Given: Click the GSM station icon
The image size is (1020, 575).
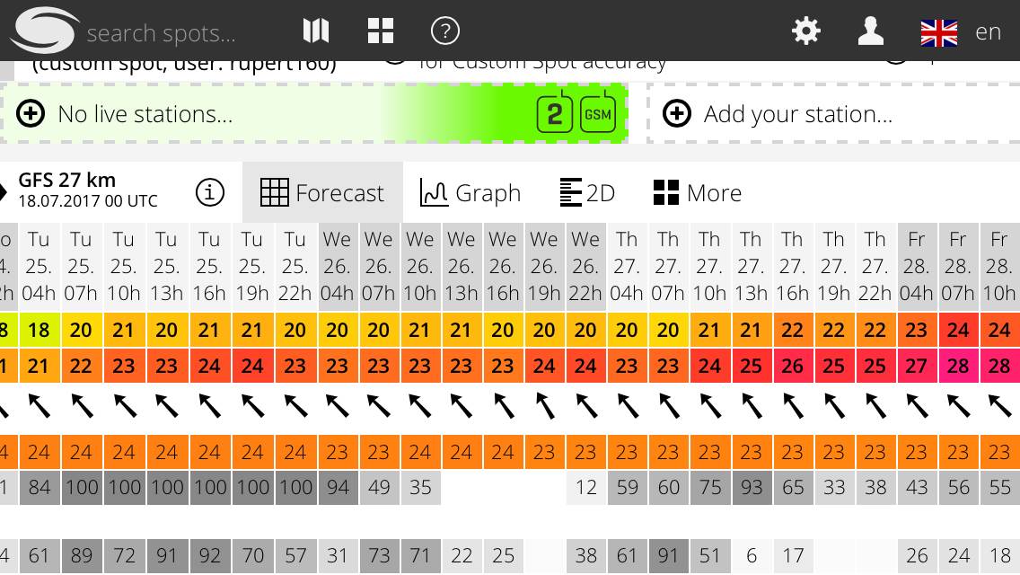Looking at the screenshot, I should point(597,114).
